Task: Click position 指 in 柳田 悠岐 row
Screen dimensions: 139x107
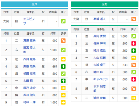Action: (x=17, y=74)
